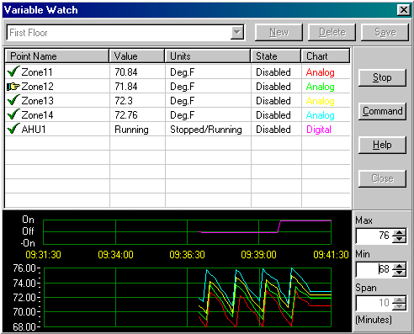Screen dimensions: 414x334
Task: Click the Min input field showing 68
Action: (x=374, y=269)
